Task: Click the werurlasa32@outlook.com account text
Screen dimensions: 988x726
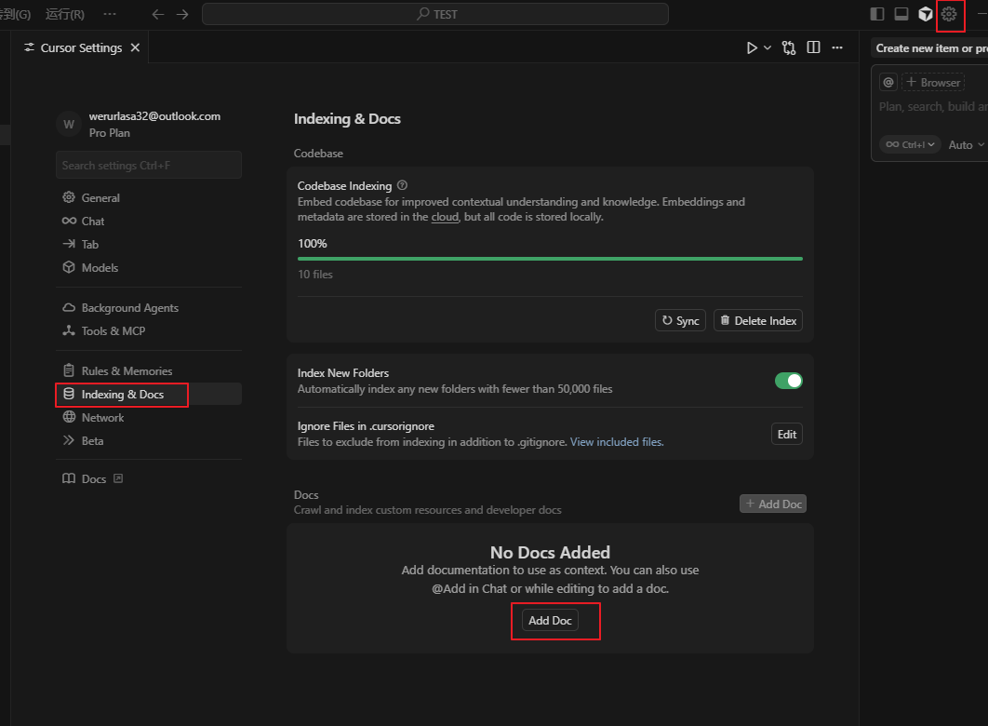Action: (154, 116)
